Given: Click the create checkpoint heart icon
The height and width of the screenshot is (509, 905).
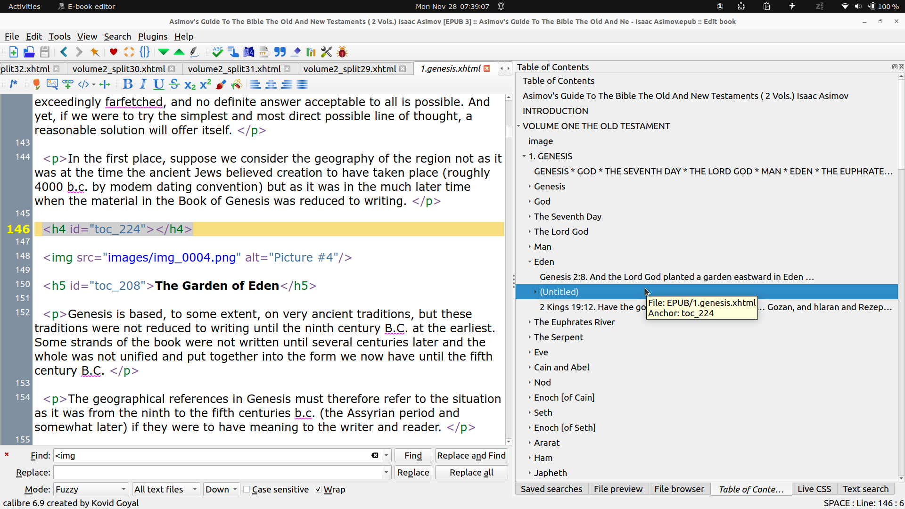Looking at the screenshot, I should coord(113,52).
